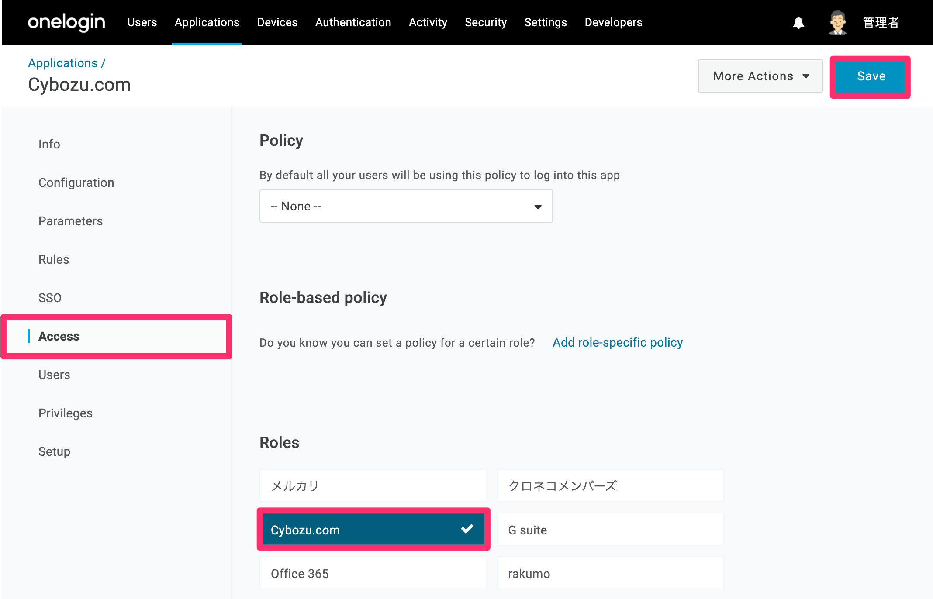
Task: Click the Roles section heading
Action: [280, 443]
